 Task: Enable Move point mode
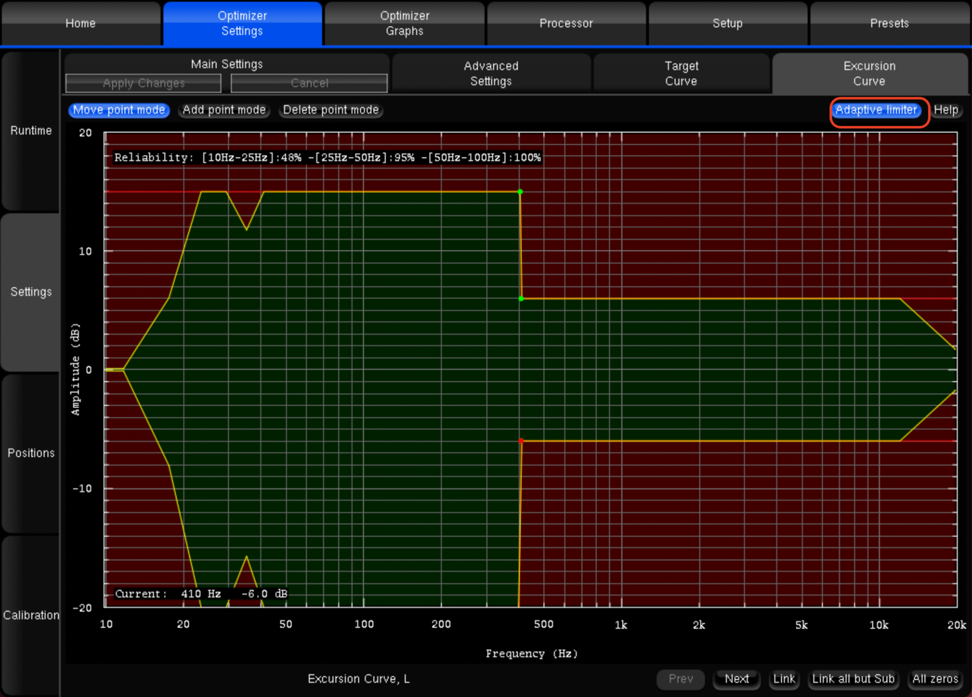point(119,110)
